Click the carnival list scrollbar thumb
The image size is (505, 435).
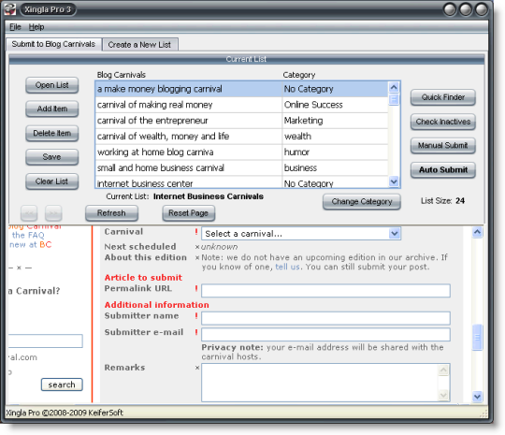click(394, 99)
